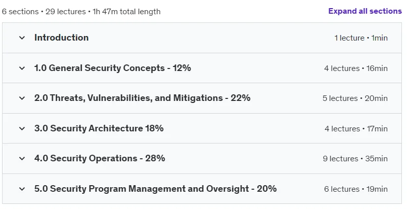Expand the Introduction section chevron

(x=22, y=38)
